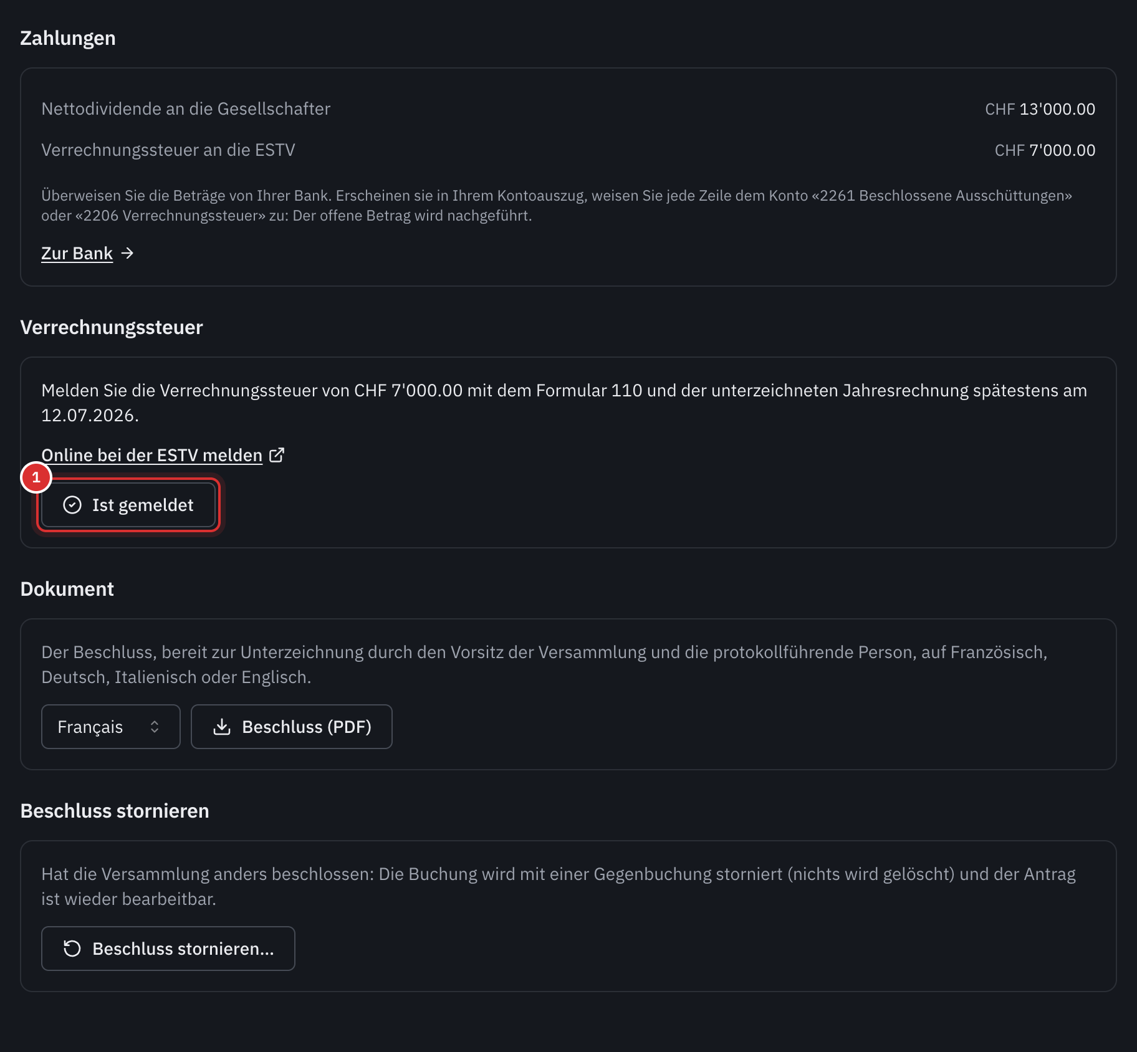Click Beschluss stornieren... button
Screen dimensions: 1137x1052
(168, 949)
